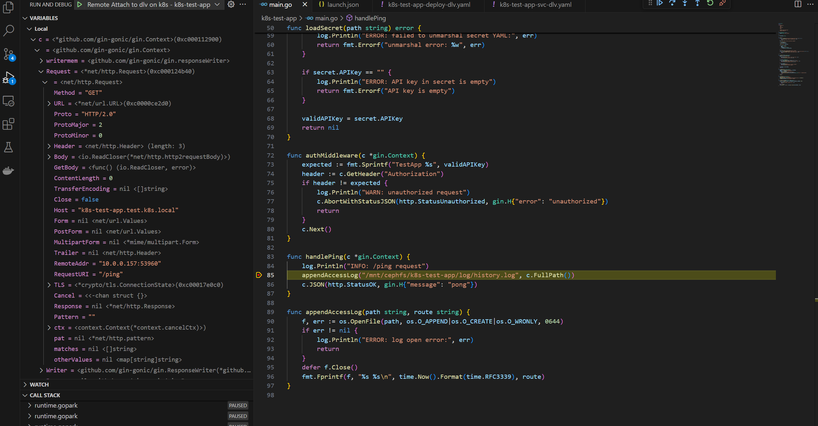Open Source Control with 4 pending changes

8,54
